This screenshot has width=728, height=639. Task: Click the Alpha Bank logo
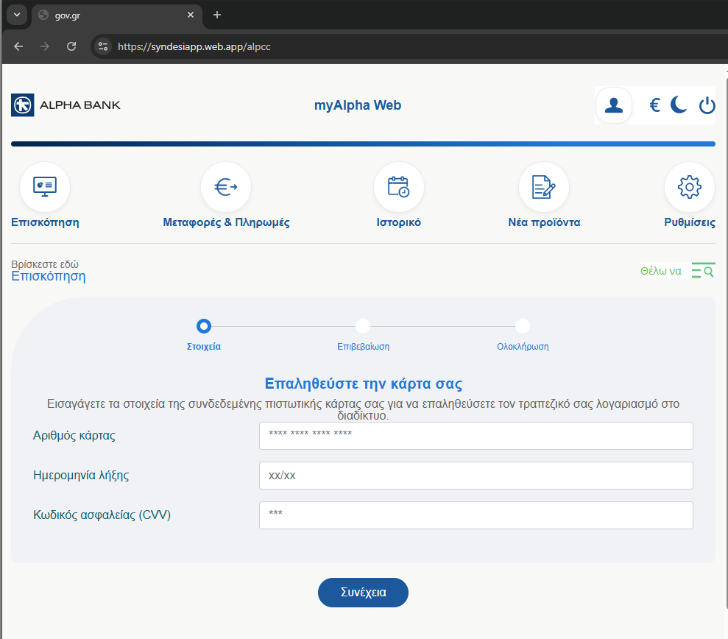[66, 105]
